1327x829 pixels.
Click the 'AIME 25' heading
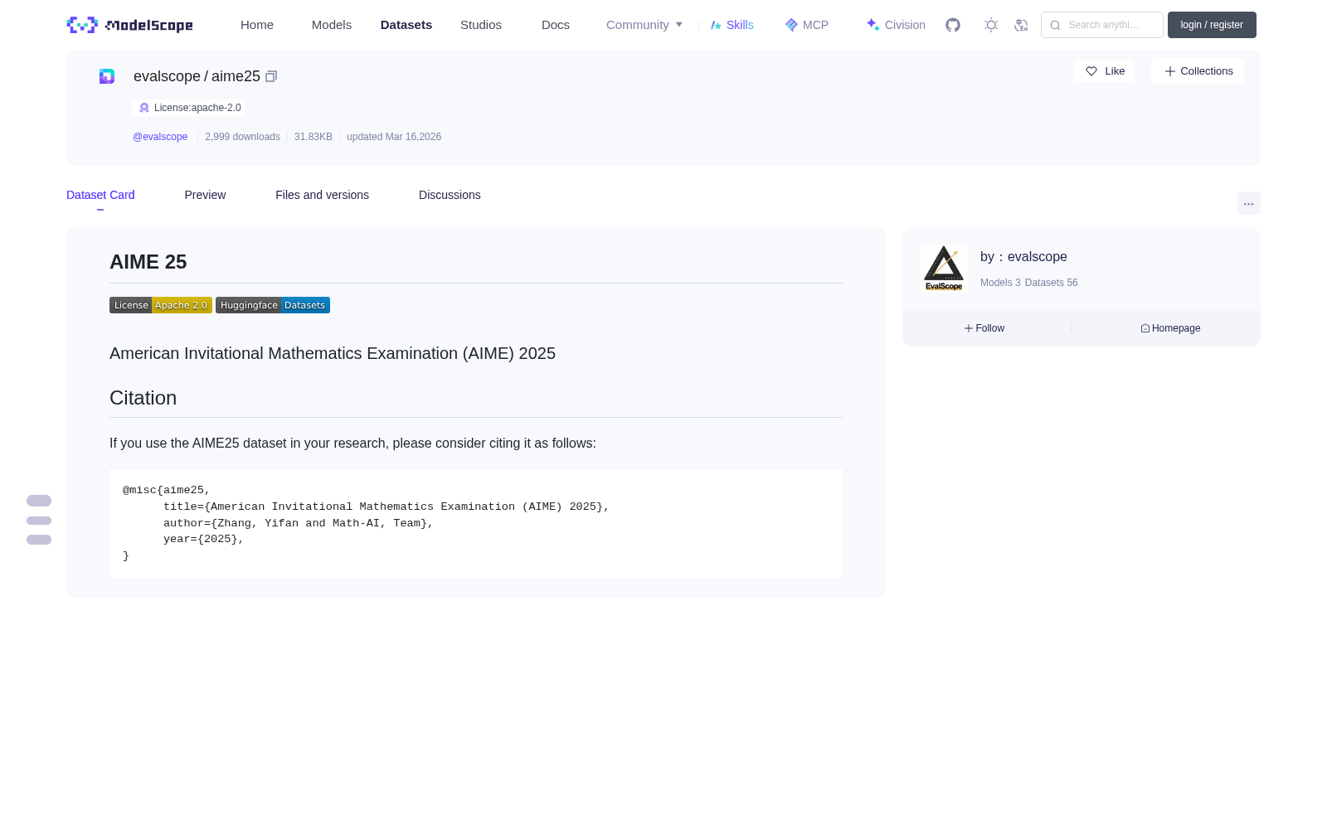point(148,262)
